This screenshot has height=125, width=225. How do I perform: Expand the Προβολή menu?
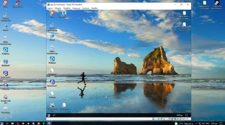pyautogui.click(x=67, y=8)
